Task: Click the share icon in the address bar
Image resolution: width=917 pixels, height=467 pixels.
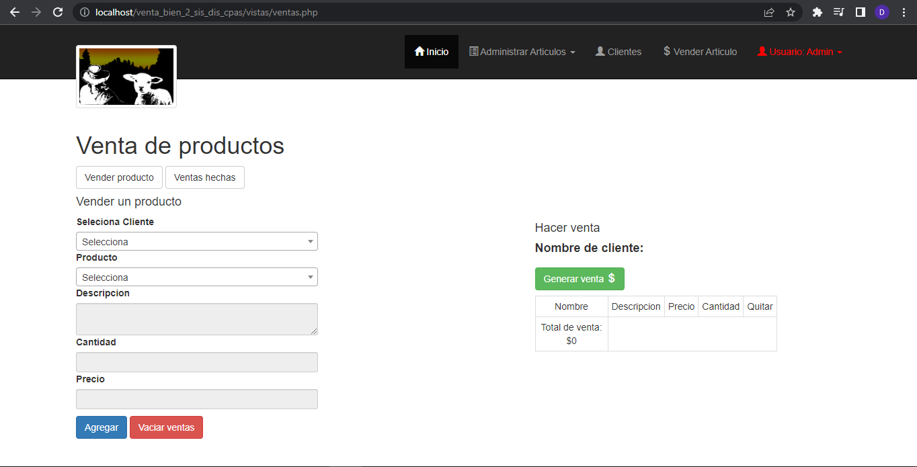Action: click(768, 12)
